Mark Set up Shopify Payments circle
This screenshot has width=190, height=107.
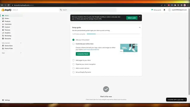click(x=73, y=72)
